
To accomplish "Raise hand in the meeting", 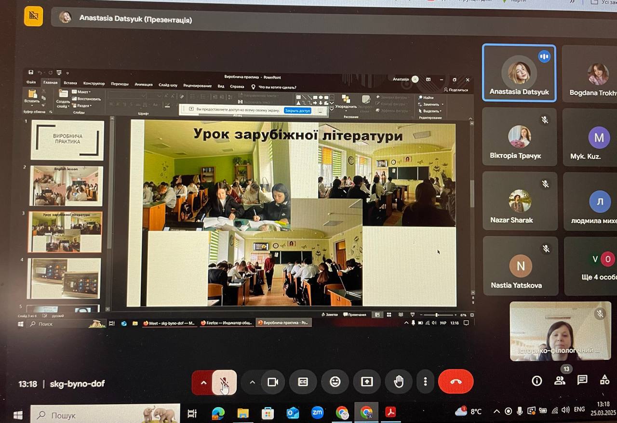I will coord(399,382).
